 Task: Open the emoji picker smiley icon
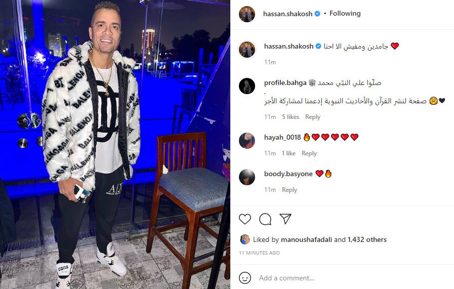[245, 278]
